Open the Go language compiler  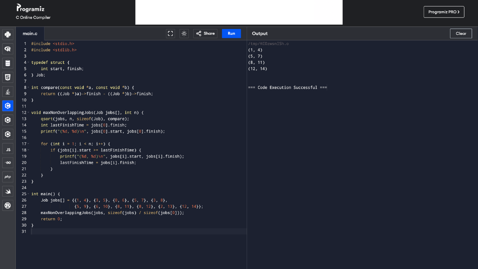pos(7,162)
